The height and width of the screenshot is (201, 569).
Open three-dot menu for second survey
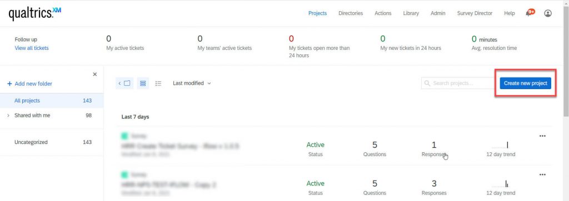point(542,174)
